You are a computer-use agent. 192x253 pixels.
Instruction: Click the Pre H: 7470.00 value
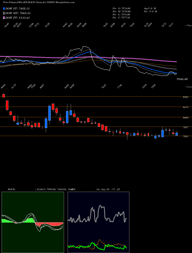(x=122, y=11)
